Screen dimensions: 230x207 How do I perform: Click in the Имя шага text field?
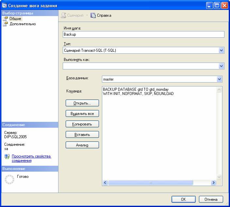tap(143, 34)
